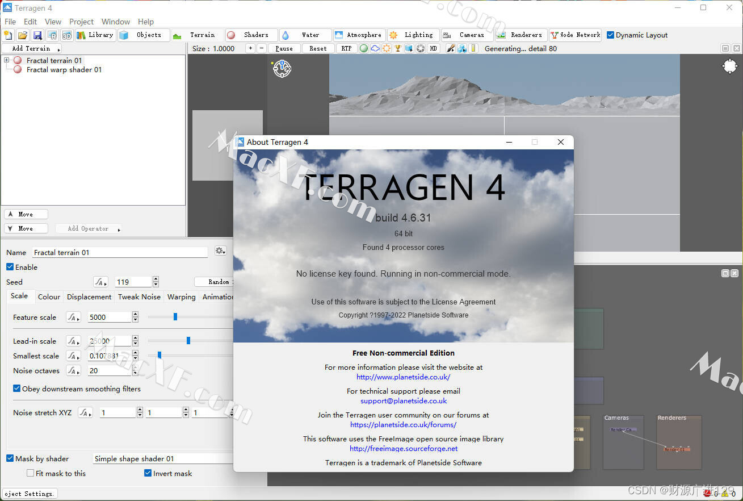The width and height of the screenshot is (743, 501).
Task: Switch to the Atmosphere layout
Action: pyautogui.click(x=359, y=35)
